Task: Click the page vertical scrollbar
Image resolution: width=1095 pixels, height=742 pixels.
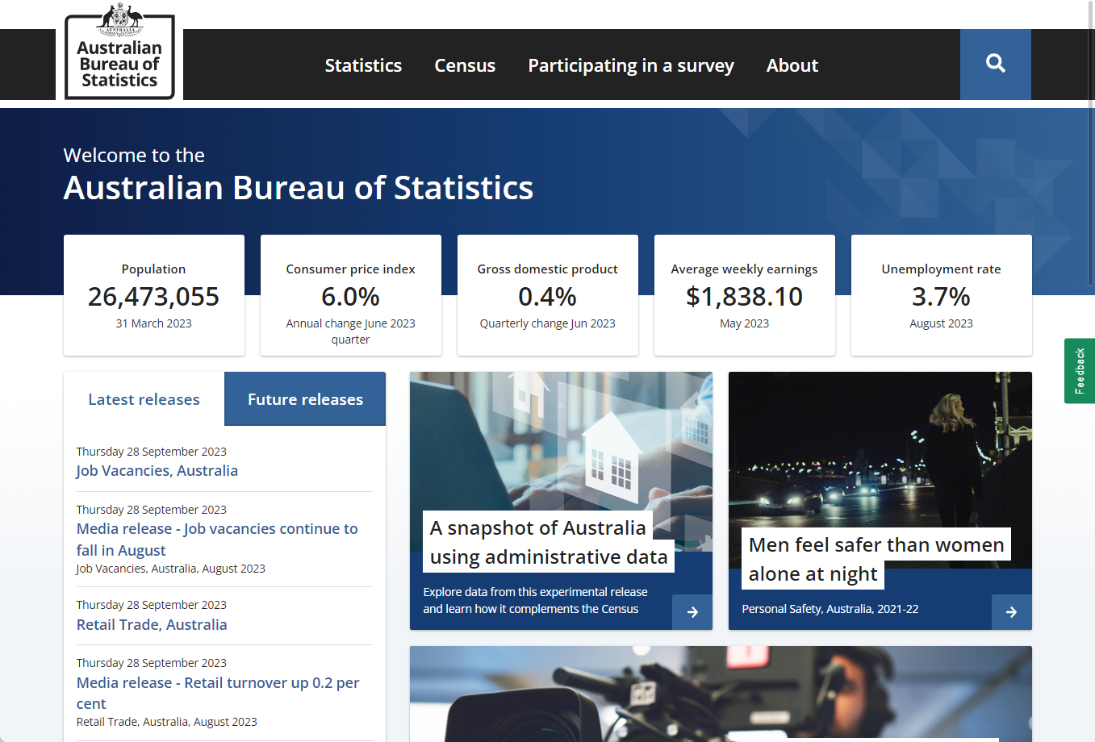Action: click(x=1091, y=144)
